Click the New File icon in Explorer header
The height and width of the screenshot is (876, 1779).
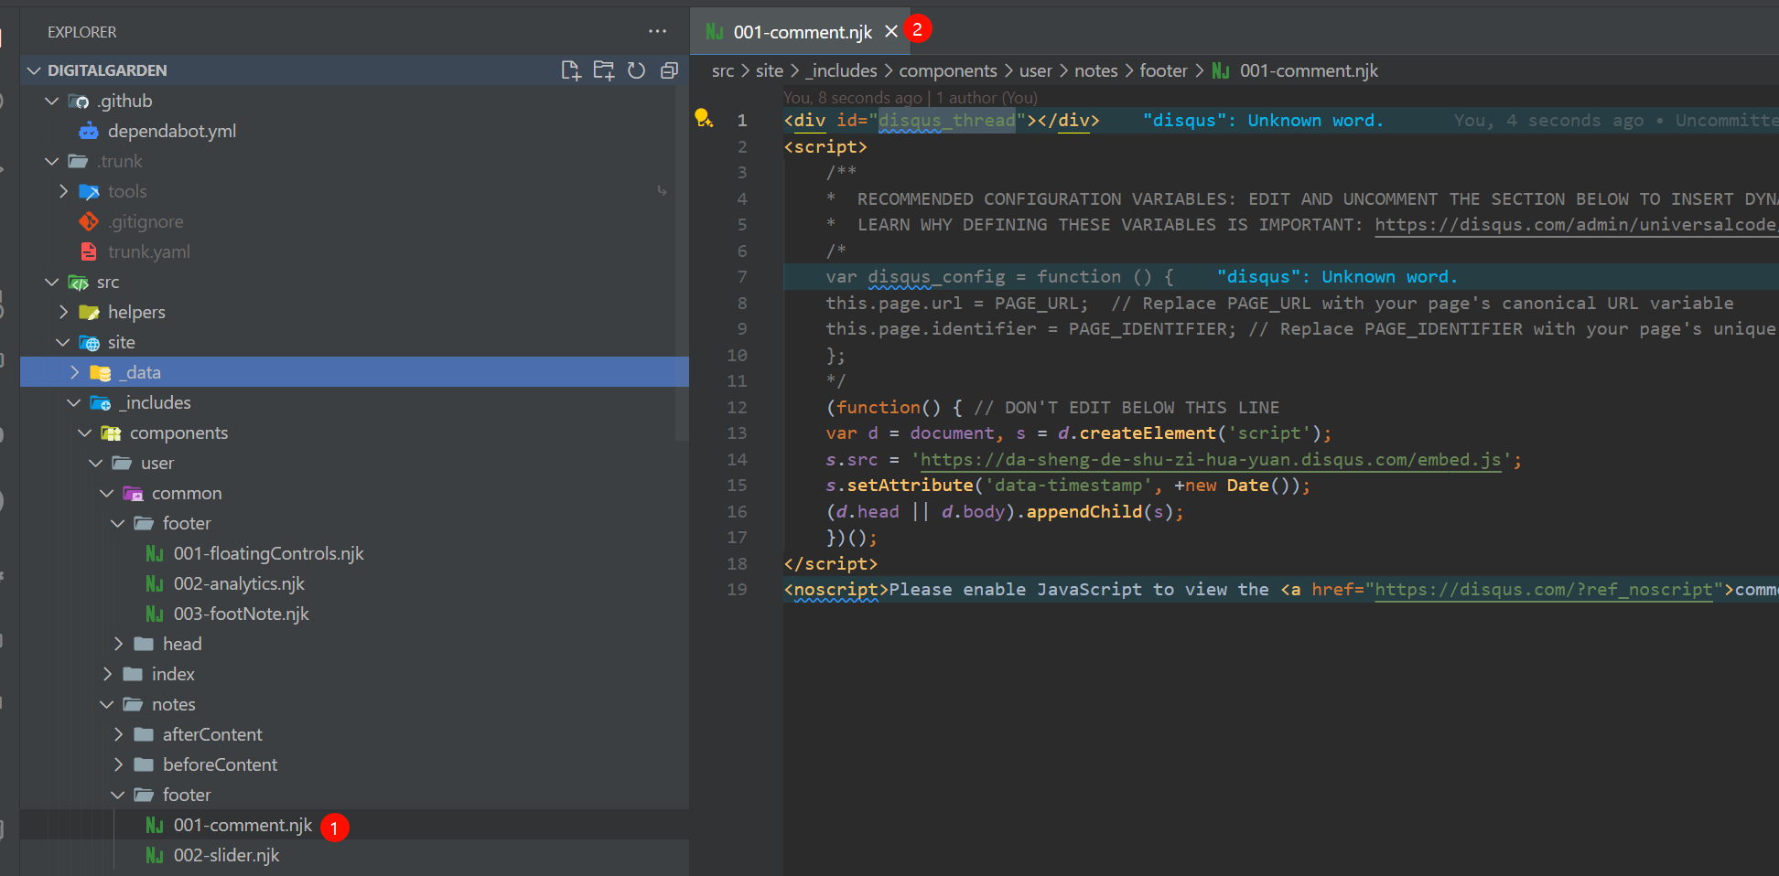tap(571, 70)
